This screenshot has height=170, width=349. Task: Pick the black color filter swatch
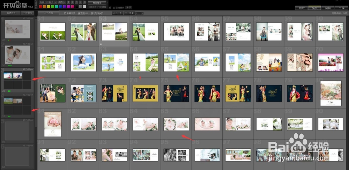(x=76, y=6)
